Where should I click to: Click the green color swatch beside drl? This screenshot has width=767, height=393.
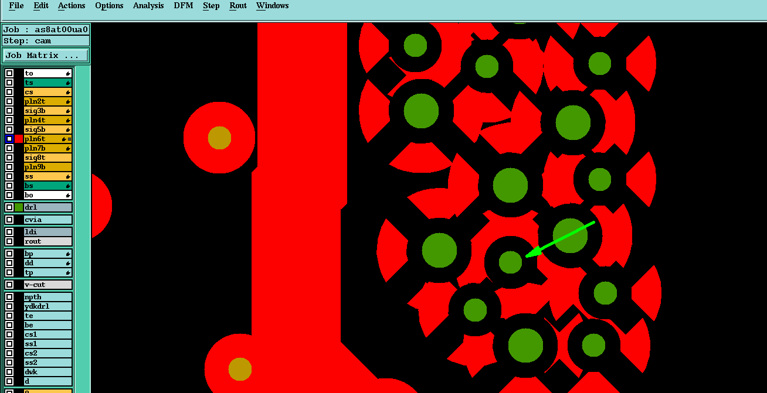pos(19,207)
